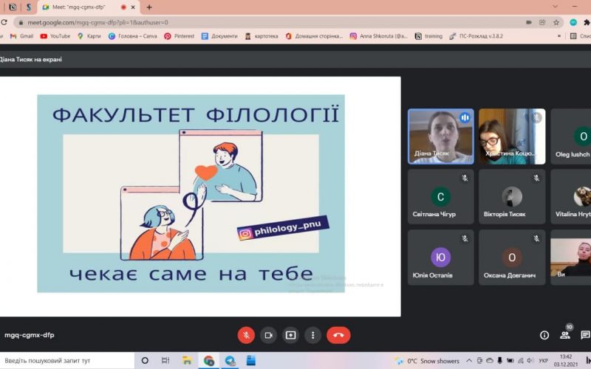Unmute the microphone in Meet controls
591x369 pixels.
(246, 335)
